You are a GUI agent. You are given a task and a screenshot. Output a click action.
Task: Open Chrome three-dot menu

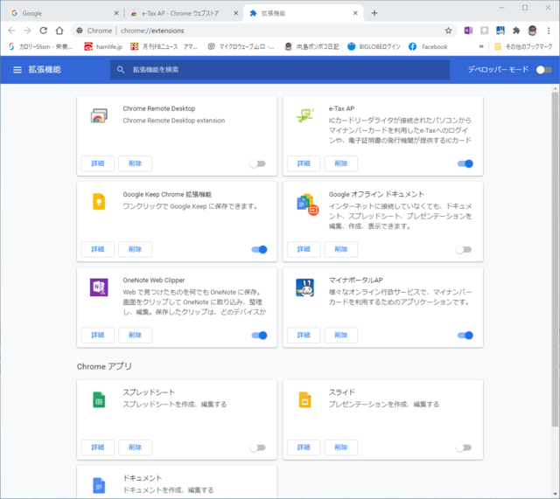point(549,31)
